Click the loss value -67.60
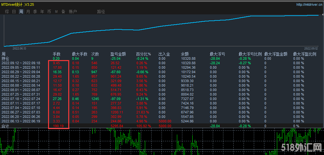This screenshot has height=155, width=324. [116, 72]
